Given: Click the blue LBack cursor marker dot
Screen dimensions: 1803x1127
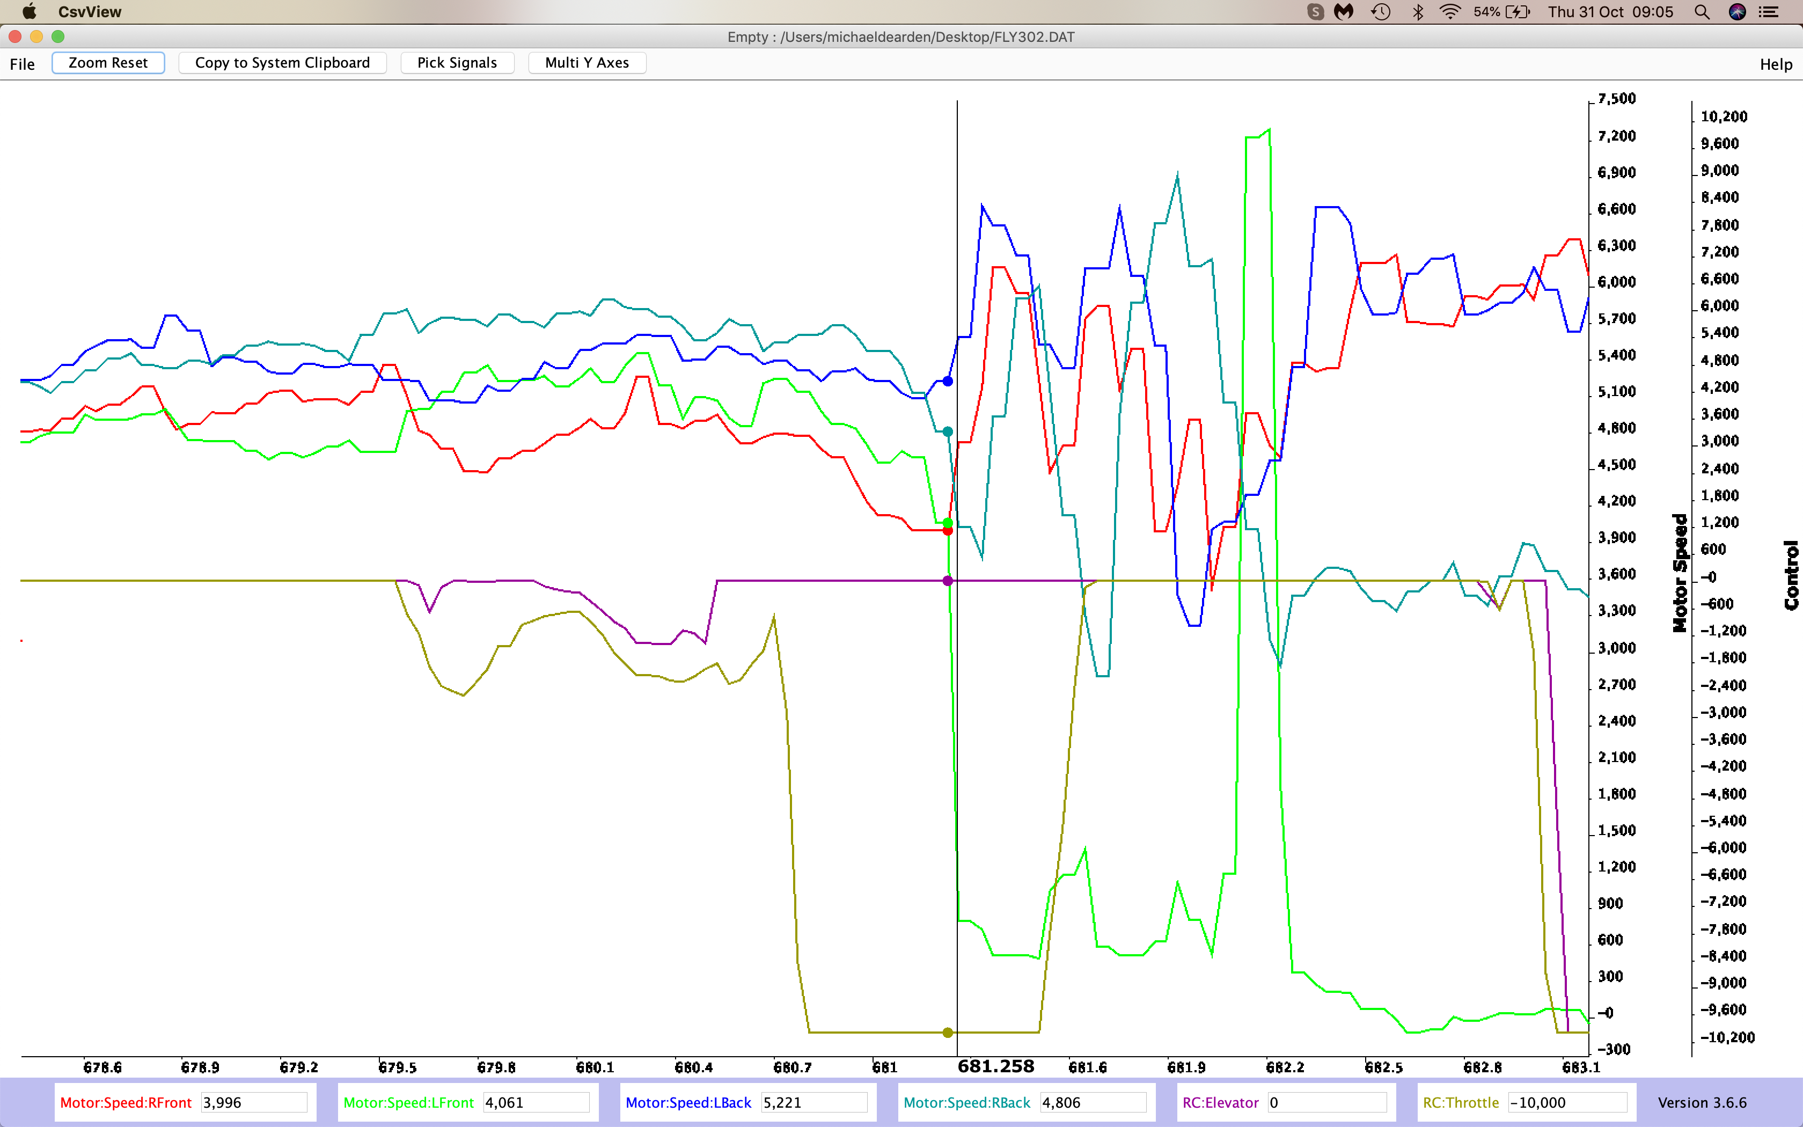Looking at the screenshot, I should (948, 381).
